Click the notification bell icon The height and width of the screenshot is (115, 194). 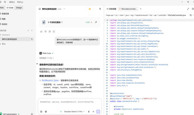(100, 9)
